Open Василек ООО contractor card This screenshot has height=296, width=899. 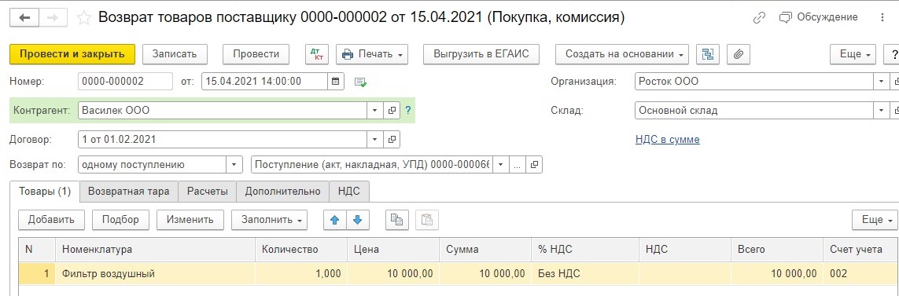point(392,110)
